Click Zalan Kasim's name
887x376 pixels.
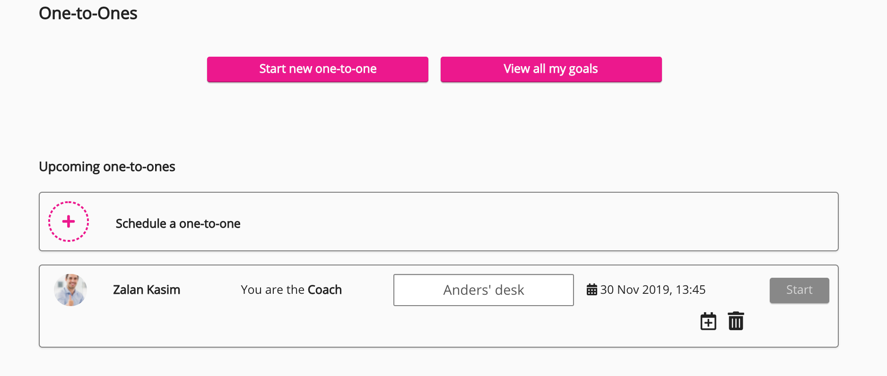146,290
